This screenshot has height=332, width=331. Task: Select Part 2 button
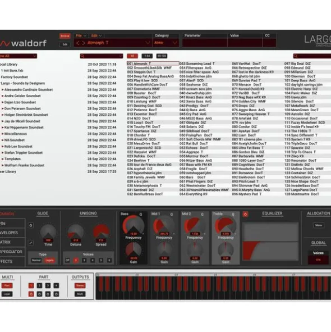pos(39,285)
